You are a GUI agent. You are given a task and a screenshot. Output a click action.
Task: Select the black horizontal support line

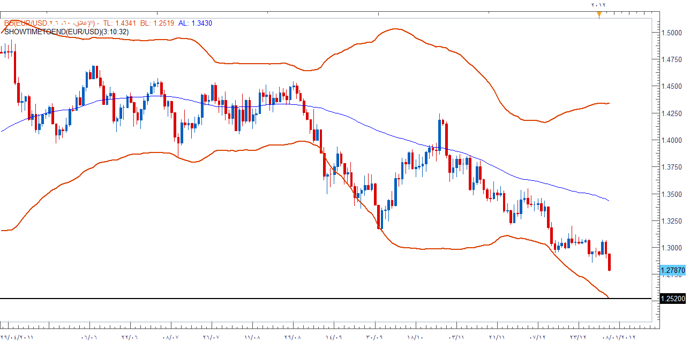pyautogui.click(x=321, y=298)
